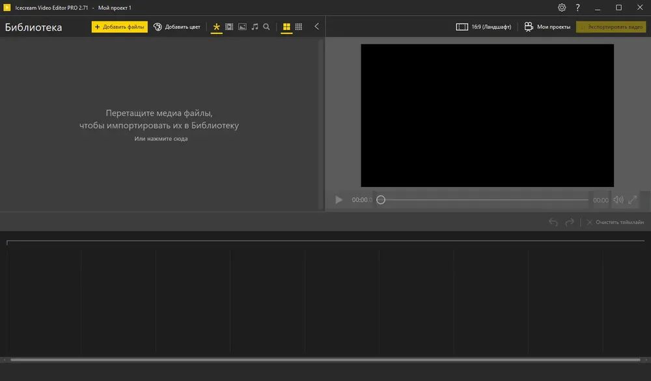
Task: Click the Добавить цвет button
Action: 177,27
